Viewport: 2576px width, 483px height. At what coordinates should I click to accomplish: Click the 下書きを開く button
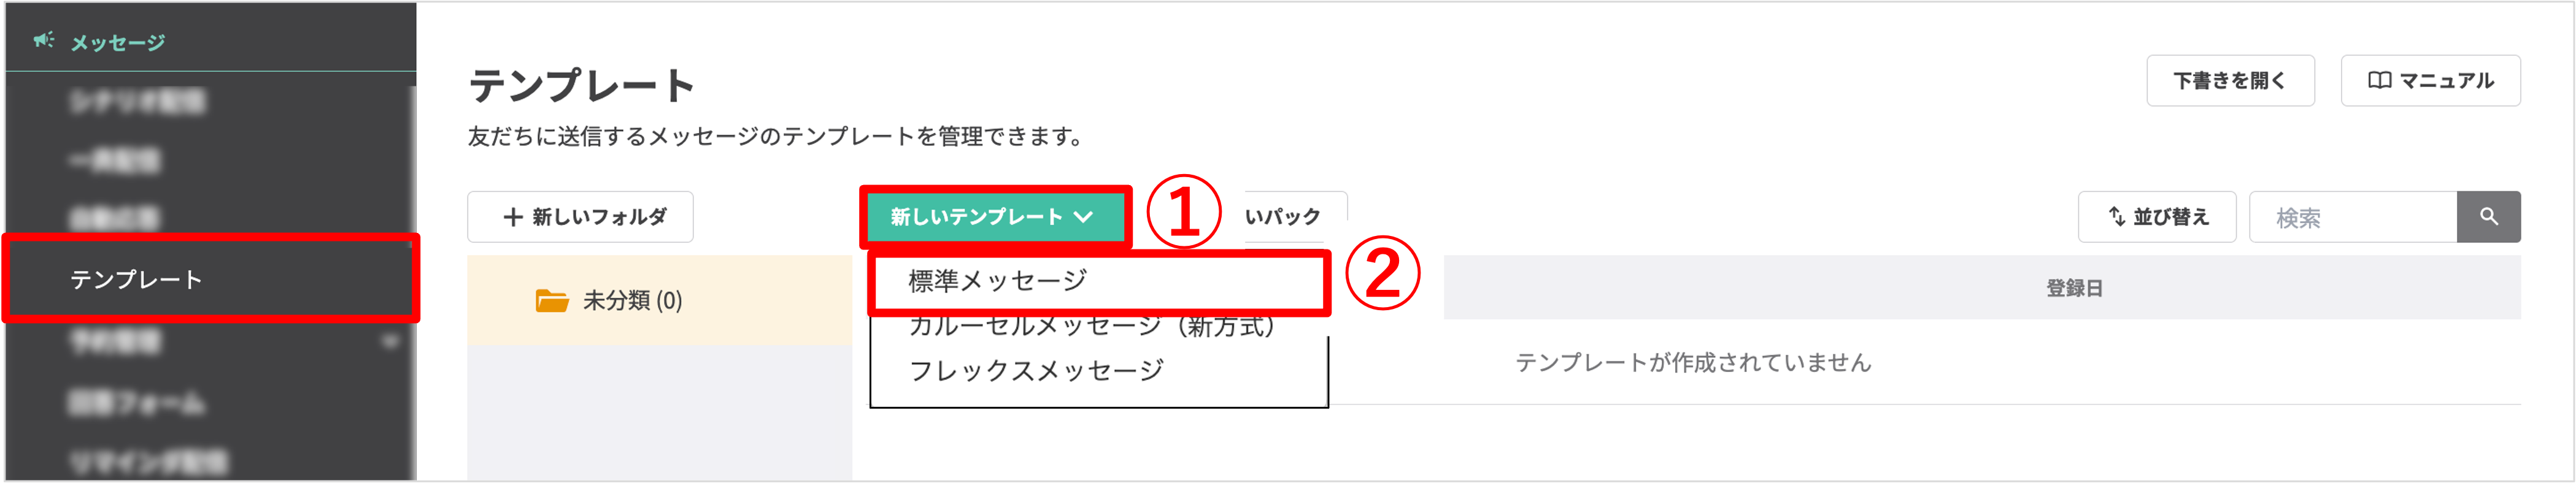(2230, 80)
